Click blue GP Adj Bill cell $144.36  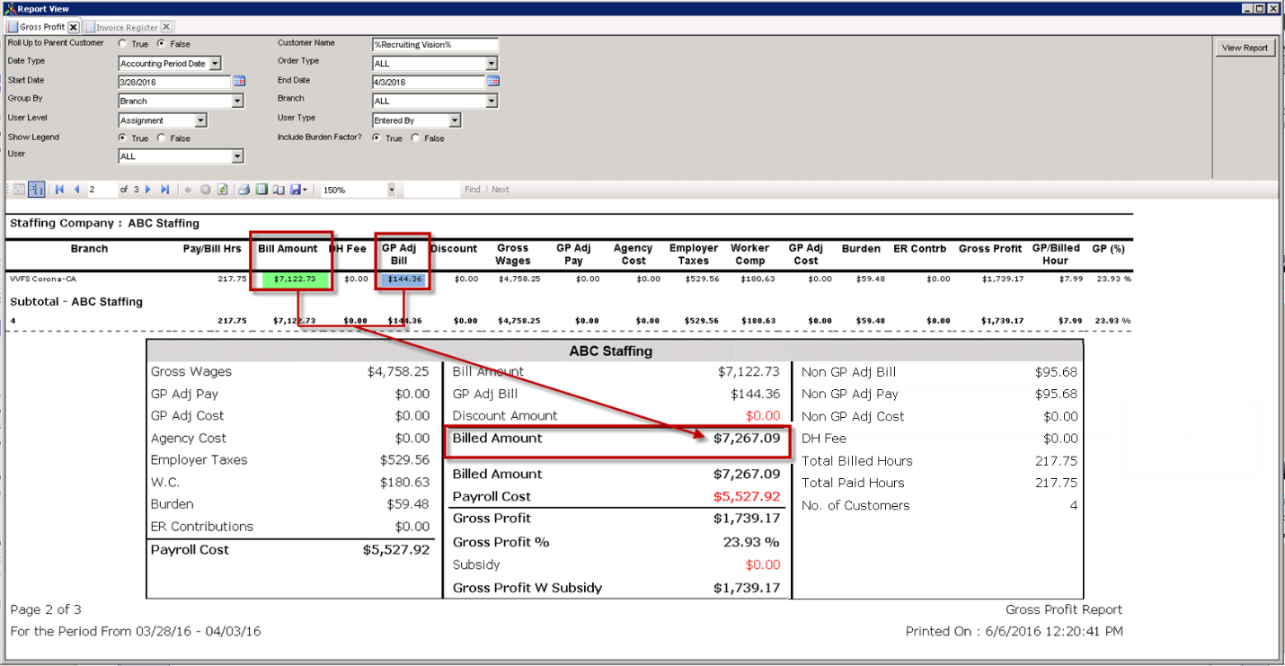[x=403, y=280]
